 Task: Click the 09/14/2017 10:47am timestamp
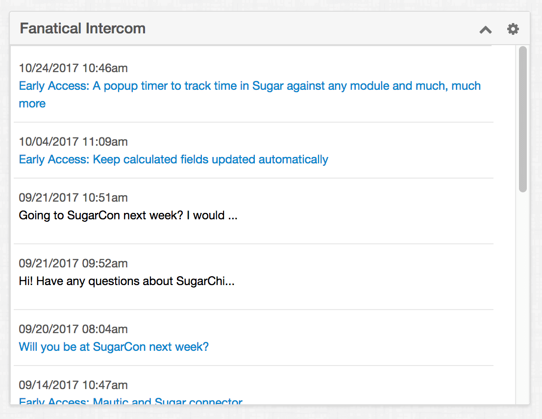[74, 385]
